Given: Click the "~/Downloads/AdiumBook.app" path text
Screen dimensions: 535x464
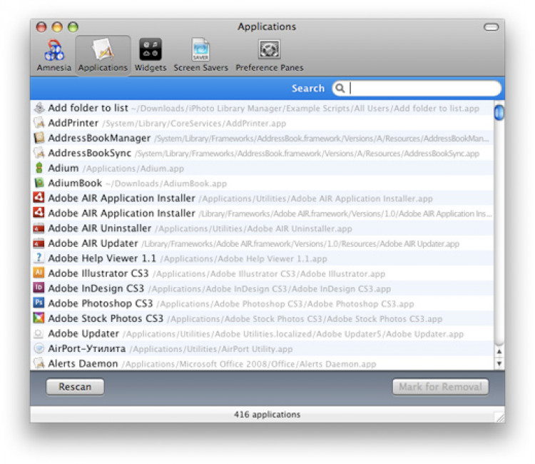Looking at the screenshot, I should [x=166, y=183].
